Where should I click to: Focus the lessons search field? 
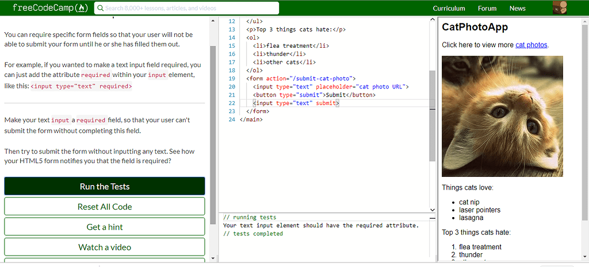(190, 8)
